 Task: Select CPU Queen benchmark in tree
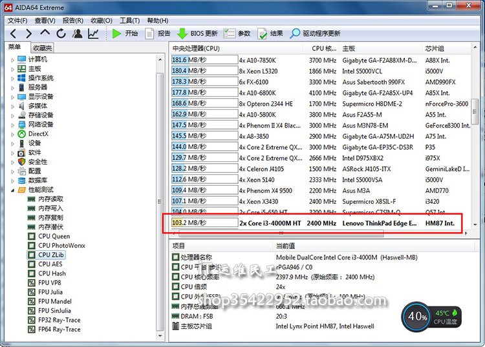pos(54,237)
